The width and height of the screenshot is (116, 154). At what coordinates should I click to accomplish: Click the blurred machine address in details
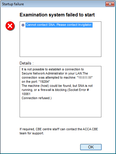85,77
